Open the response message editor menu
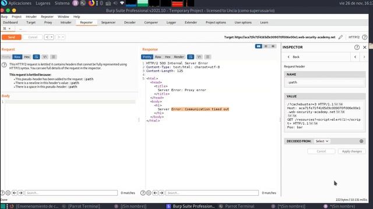 (x=207, y=57)
